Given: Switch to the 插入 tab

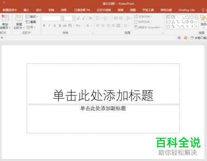Looking at the screenshot, I should [26, 10].
